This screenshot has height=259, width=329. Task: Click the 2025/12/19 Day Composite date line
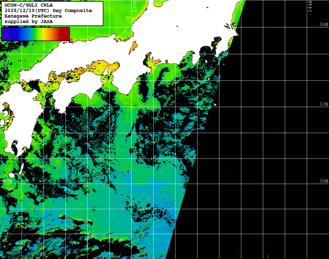click(48, 10)
